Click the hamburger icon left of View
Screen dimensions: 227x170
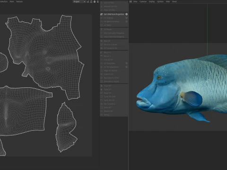click(131, 1)
